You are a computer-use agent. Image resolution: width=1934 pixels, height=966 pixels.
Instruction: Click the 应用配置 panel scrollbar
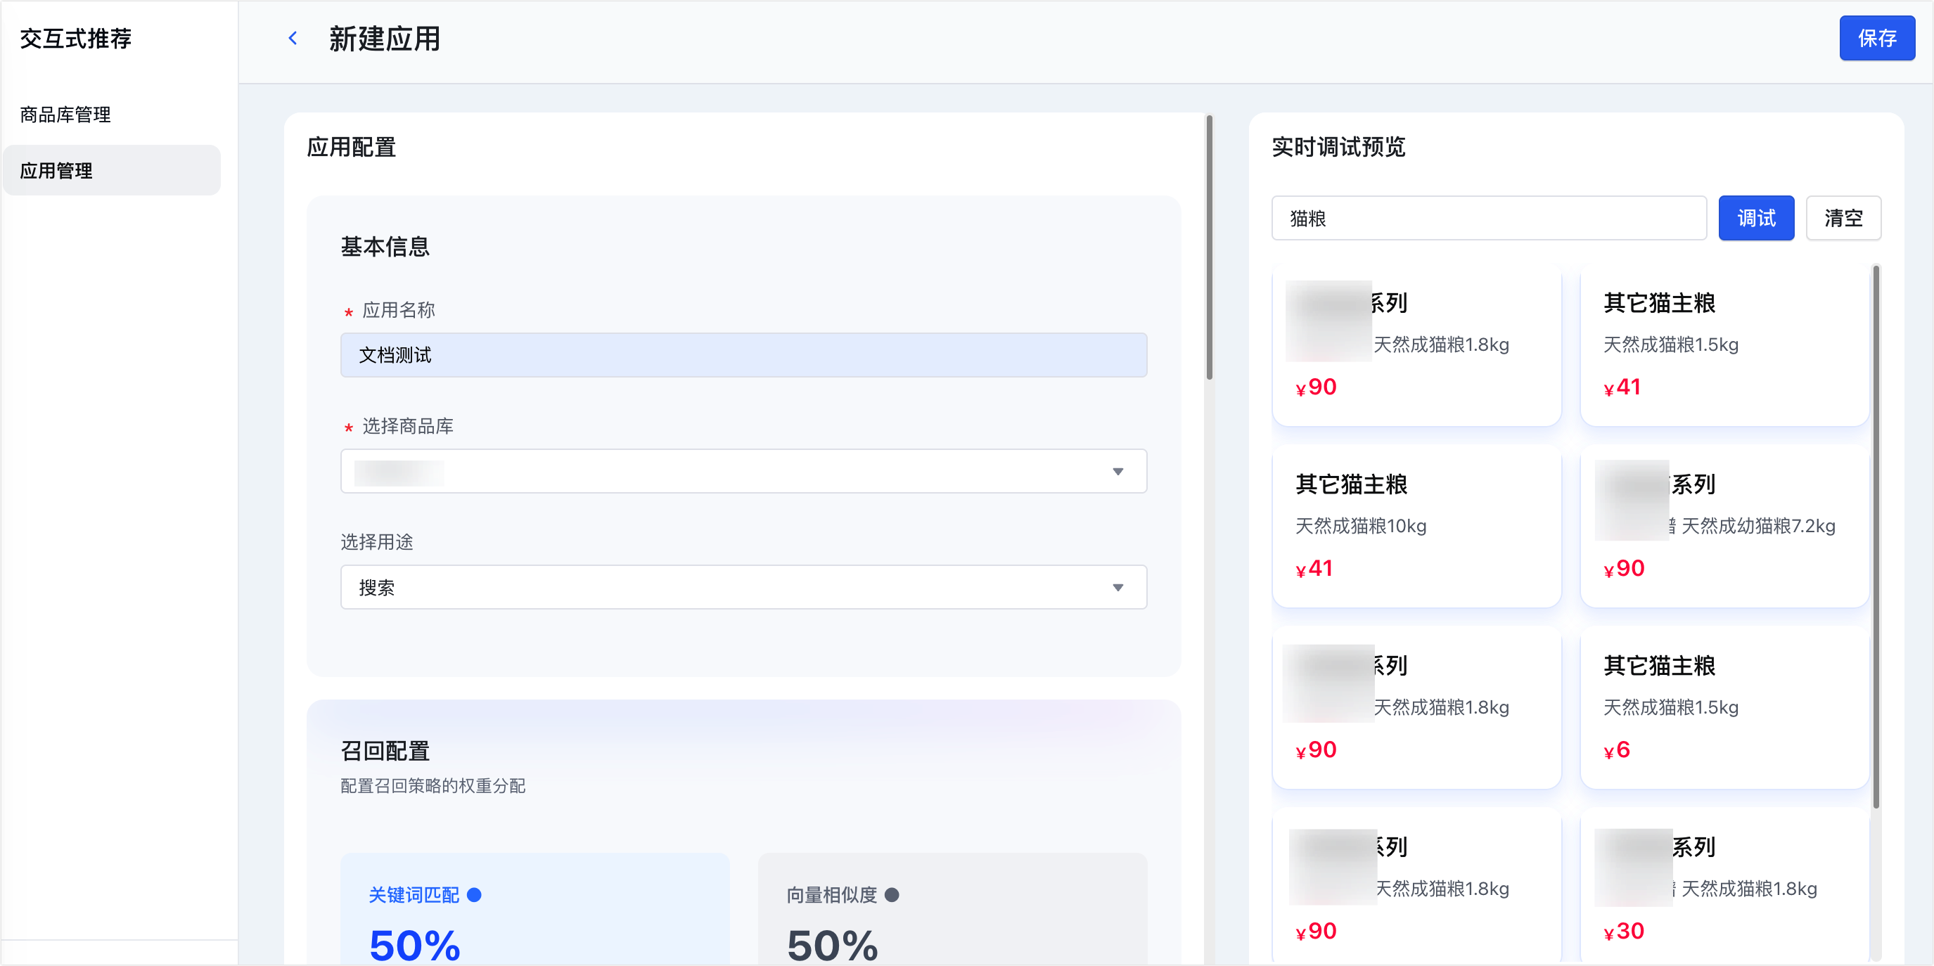[x=1209, y=247]
